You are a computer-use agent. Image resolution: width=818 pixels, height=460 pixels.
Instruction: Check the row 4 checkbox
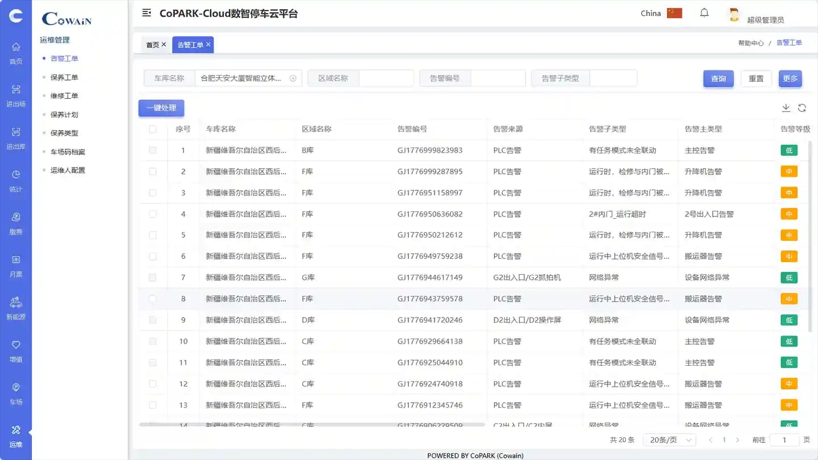(153, 214)
